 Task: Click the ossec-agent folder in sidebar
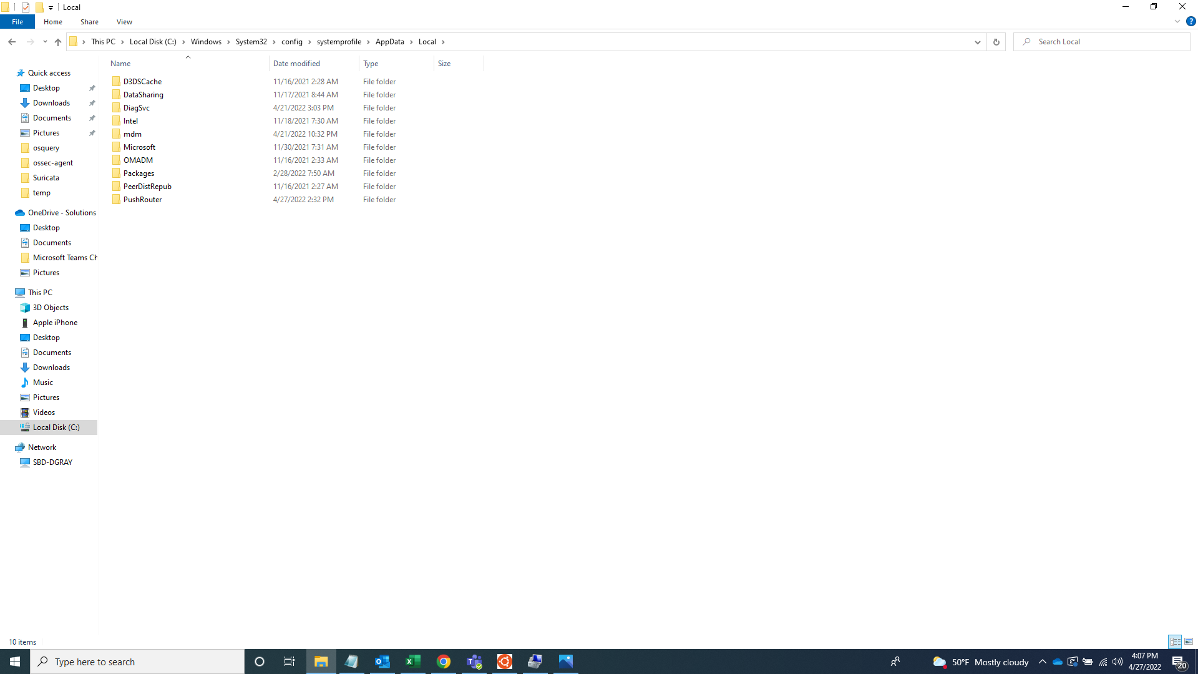click(x=52, y=162)
